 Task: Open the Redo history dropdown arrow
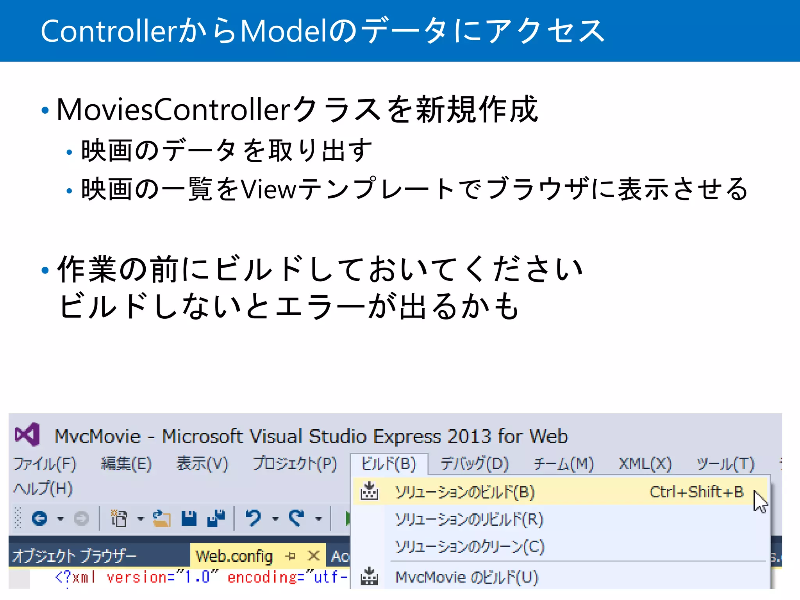click(319, 519)
